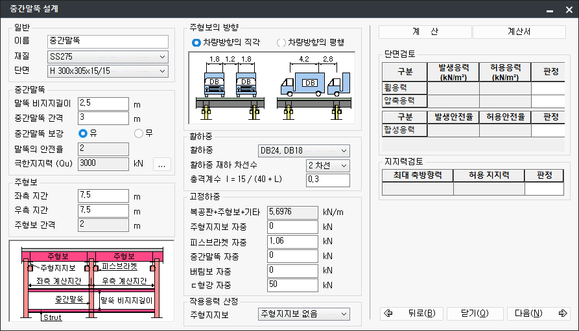Open the 재질 SS275 dropdown
The height and width of the screenshot is (331, 579).
pyautogui.click(x=108, y=56)
